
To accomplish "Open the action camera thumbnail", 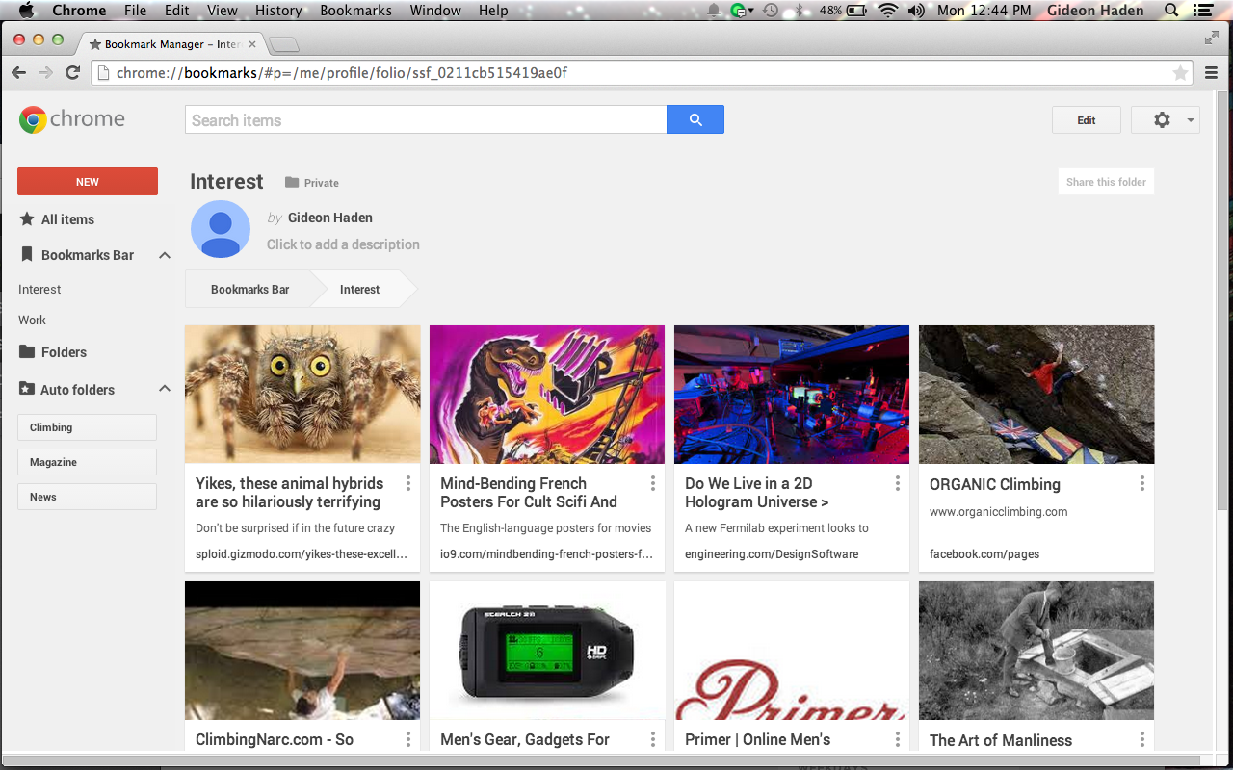I will (547, 651).
